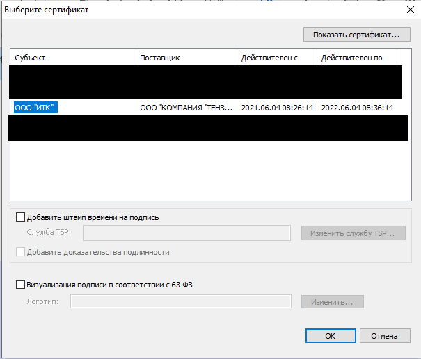Click the Отмена button
Viewport: 421px width, 359px height.
[x=383, y=335]
